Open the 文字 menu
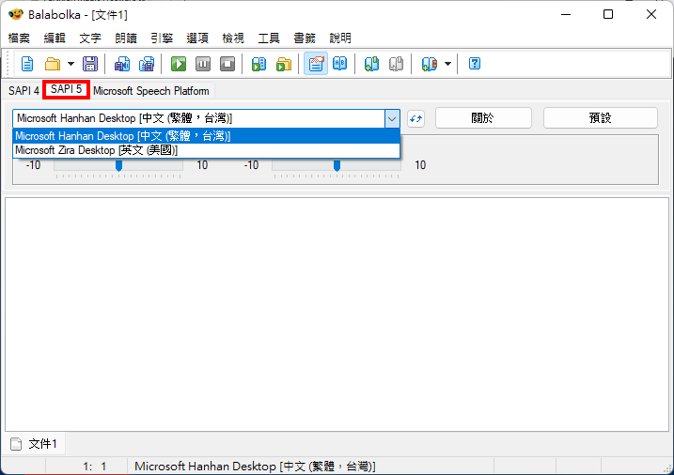This screenshot has height=475, width=674. pyautogui.click(x=90, y=38)
